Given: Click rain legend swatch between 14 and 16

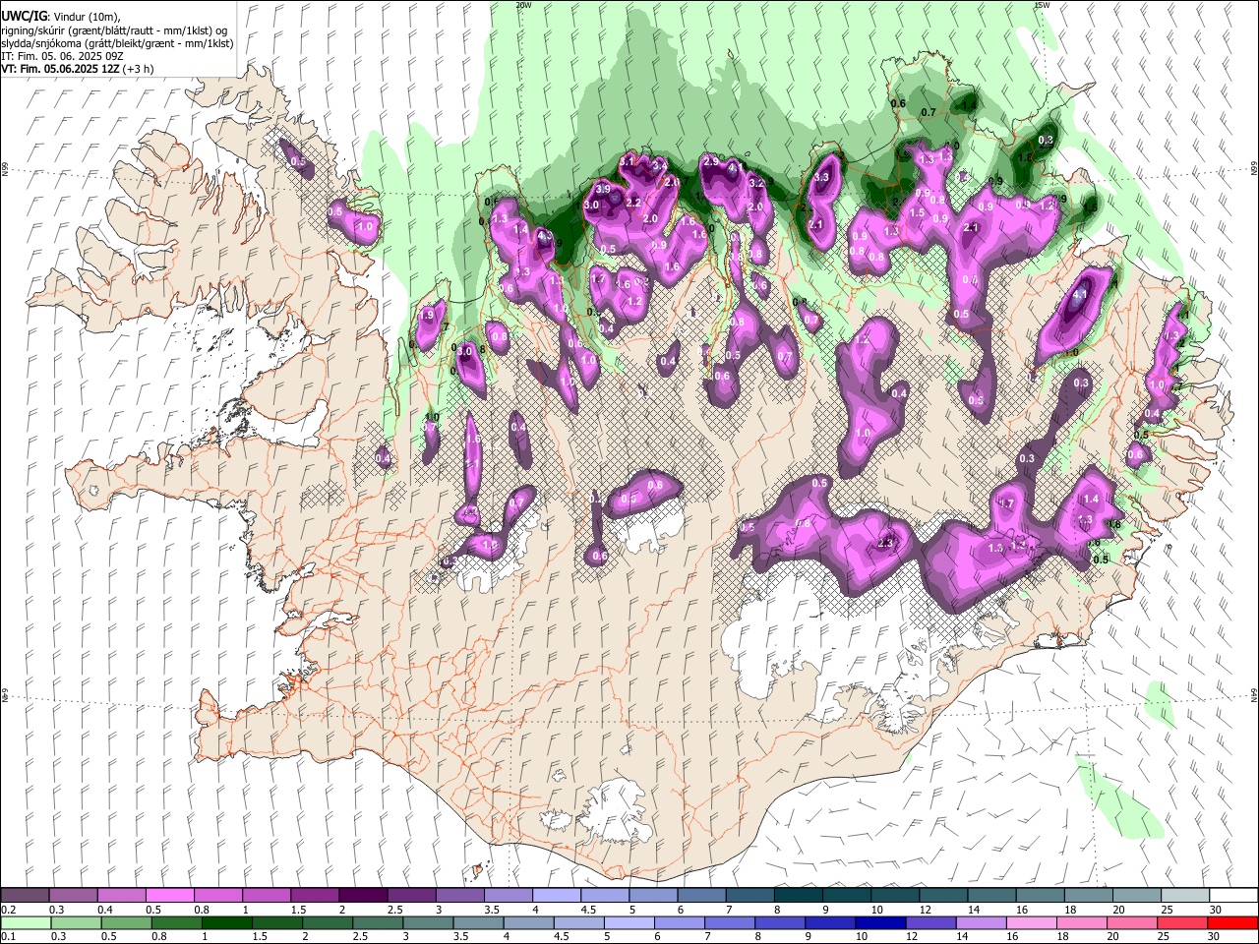Looking at the screenshot, I should [x=980, y=922].
